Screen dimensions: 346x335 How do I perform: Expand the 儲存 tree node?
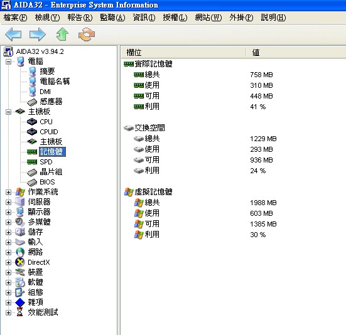pyautogui.click(x=8, y=232)
